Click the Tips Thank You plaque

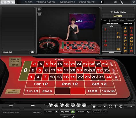pos(13,92)
